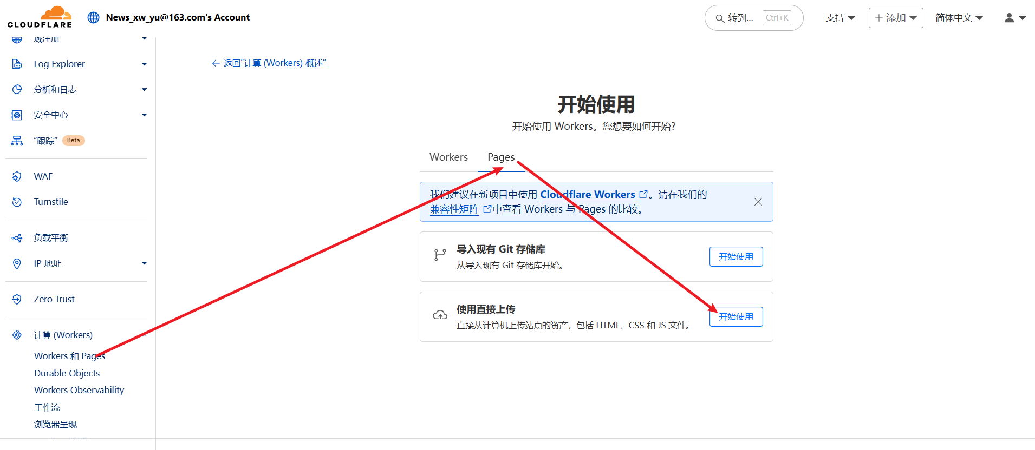Click 开始使用 for 使用直接上传
The width and height of the screenshot is (1035, 450).
click(x=735, y=316)
